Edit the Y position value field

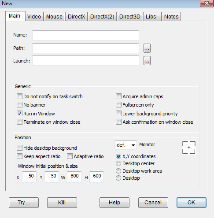[x=52, y=177]
